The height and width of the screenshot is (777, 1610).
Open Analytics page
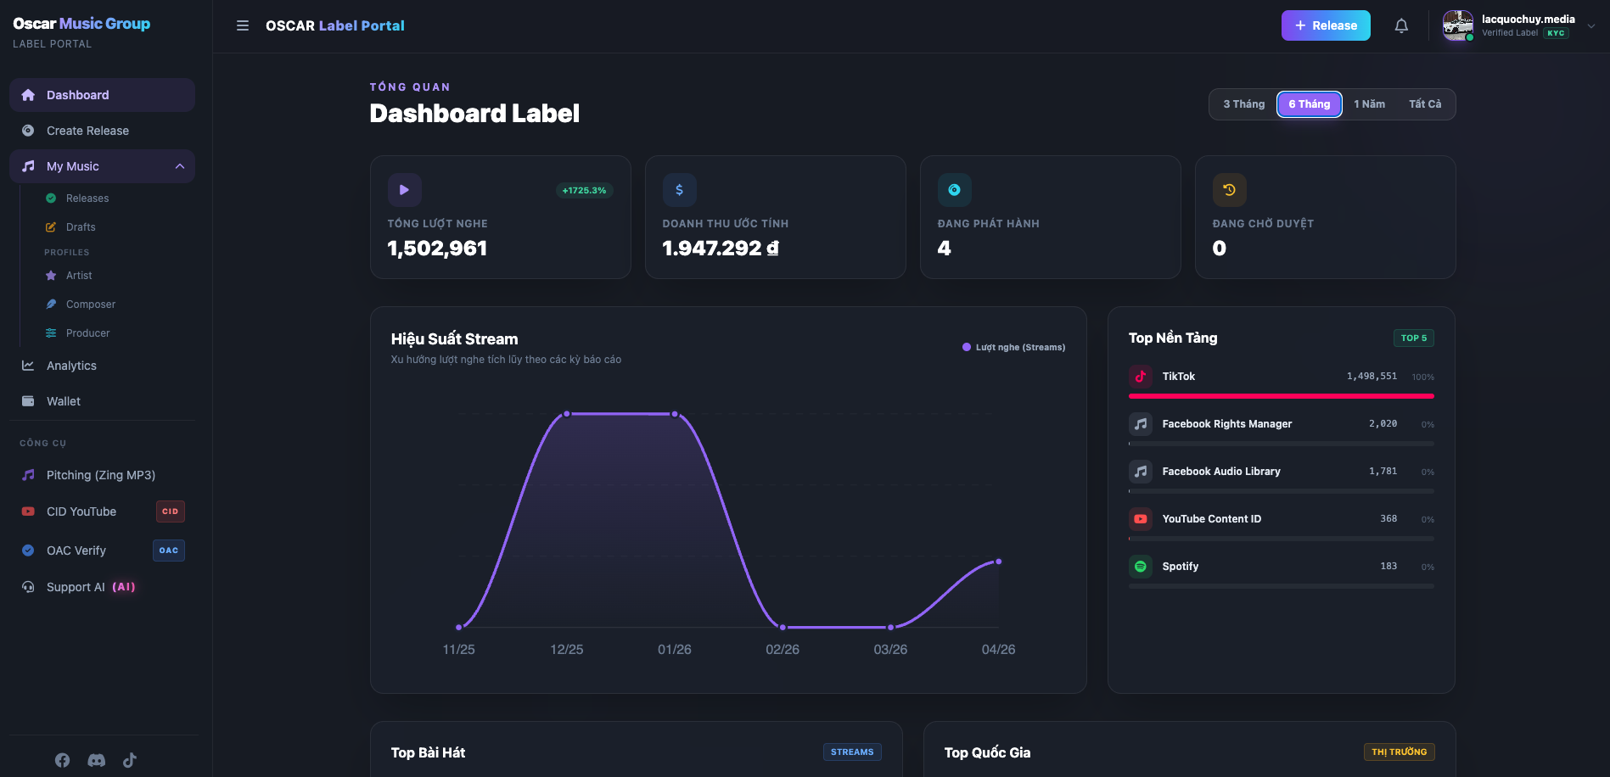click(102, 366)
